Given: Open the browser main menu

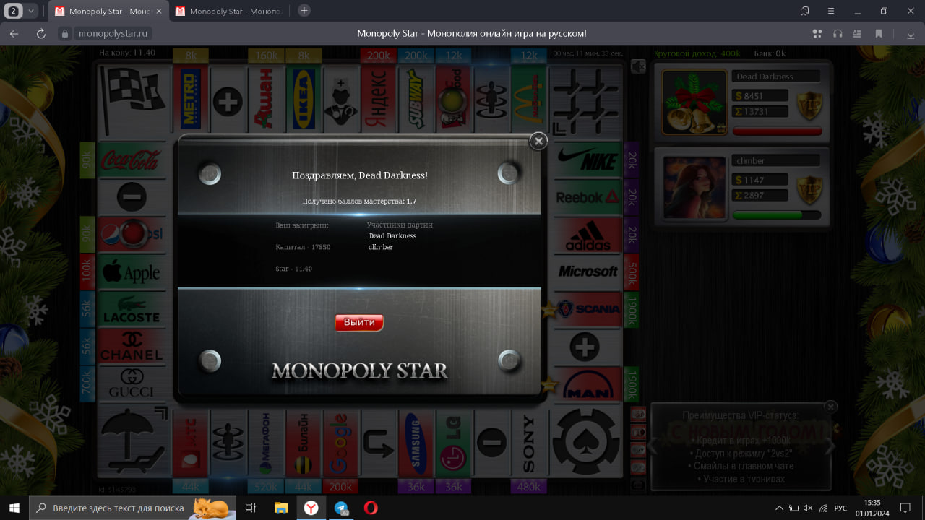Looking at the screenshot, I should (x=831, y=11).
